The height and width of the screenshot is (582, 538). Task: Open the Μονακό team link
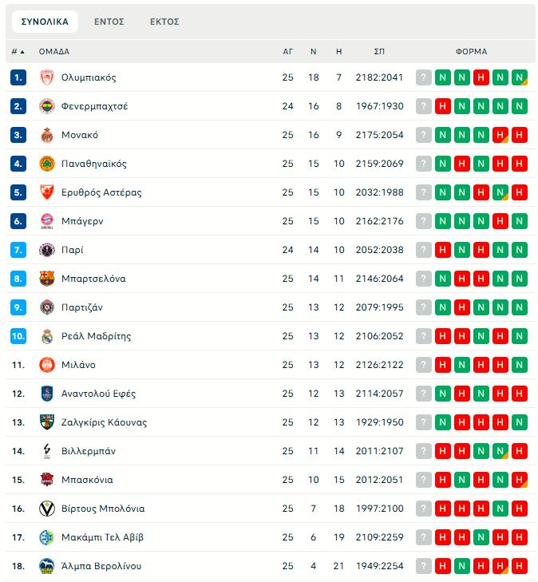coord(80,135)
